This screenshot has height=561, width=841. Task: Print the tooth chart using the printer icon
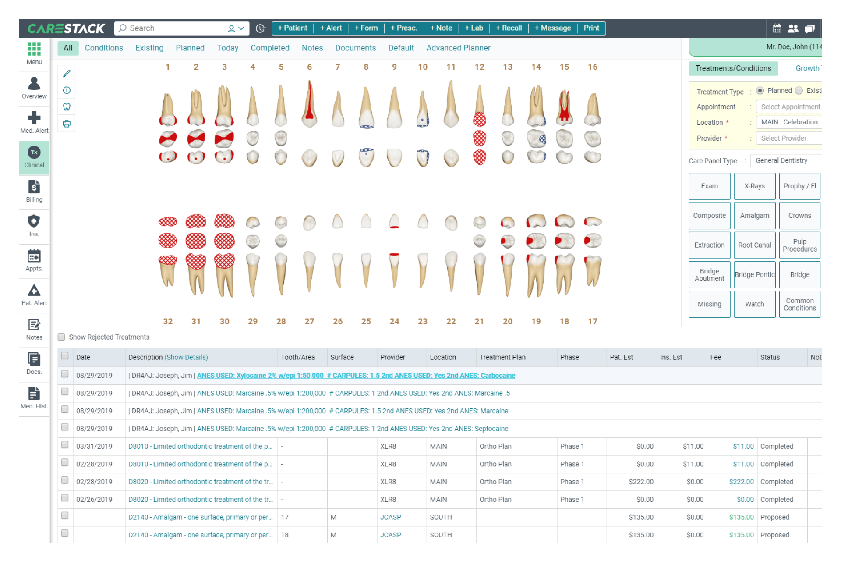(x=66, y=124)
